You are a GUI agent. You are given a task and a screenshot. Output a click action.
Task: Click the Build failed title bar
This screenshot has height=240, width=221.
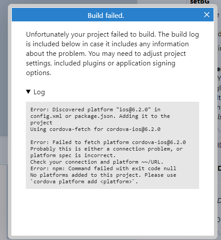112,15
